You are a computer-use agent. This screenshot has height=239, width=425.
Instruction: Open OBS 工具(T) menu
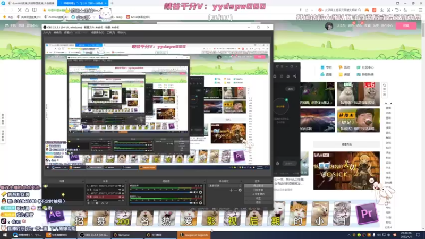(x=110, y=33)
